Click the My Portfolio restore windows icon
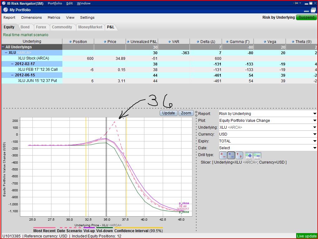The width and height of the screenshot is (318, 239). coord(313,10)
